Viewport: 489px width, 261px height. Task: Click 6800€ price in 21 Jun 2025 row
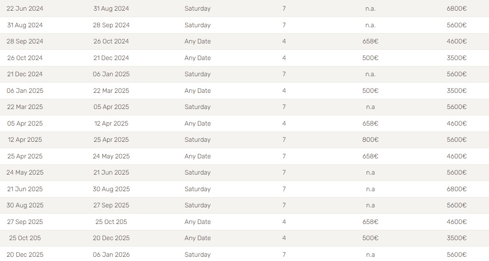coord(457,189)
